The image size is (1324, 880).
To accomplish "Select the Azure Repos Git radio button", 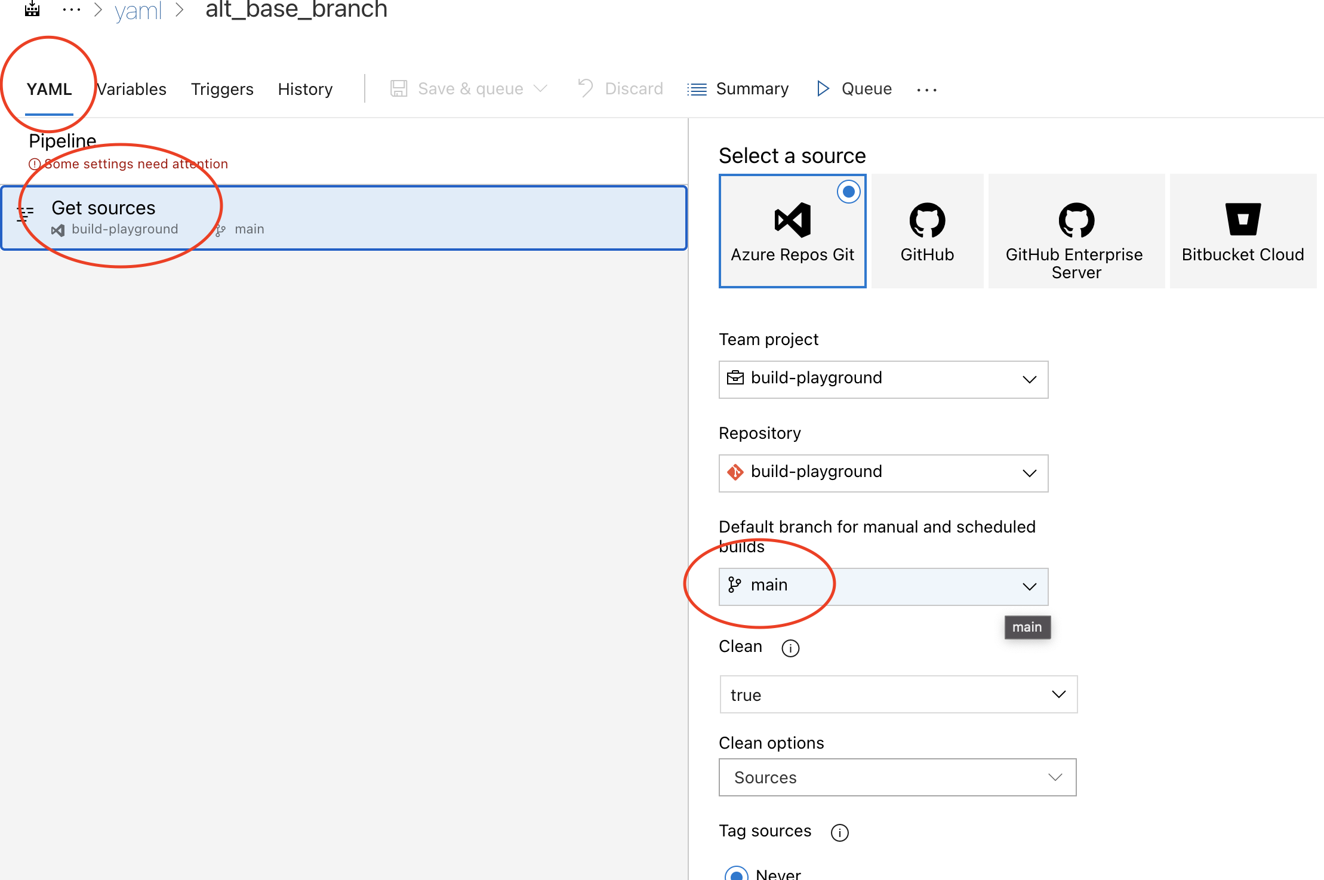I will point(848,192).
